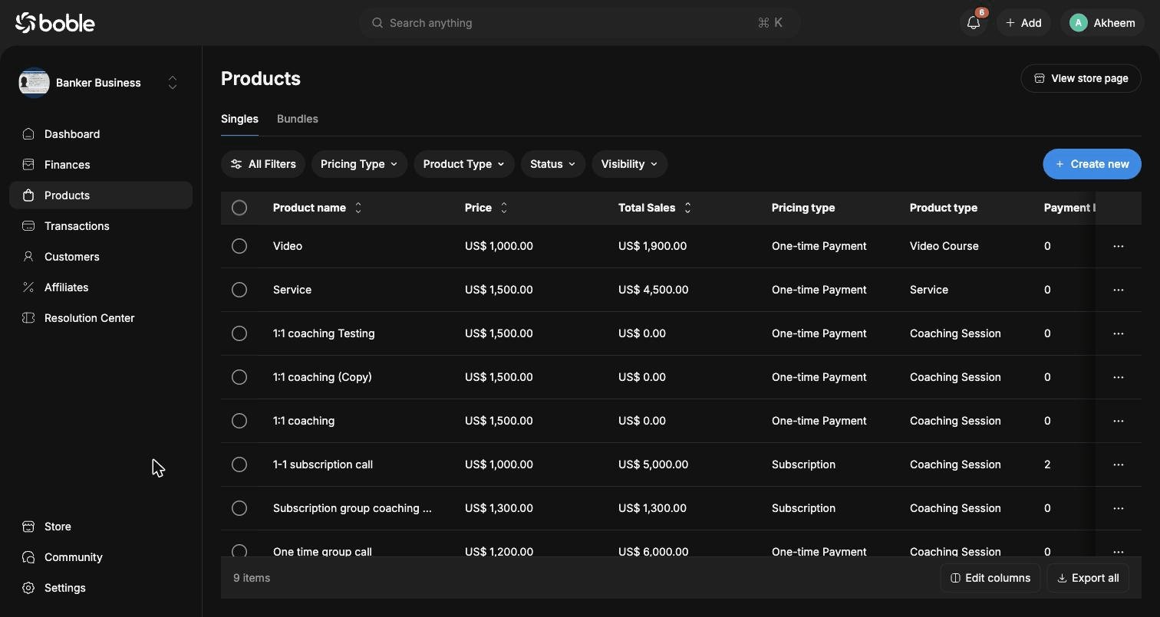
Task: Open the Visibility filter dropdown
Action: click(629, 164)
